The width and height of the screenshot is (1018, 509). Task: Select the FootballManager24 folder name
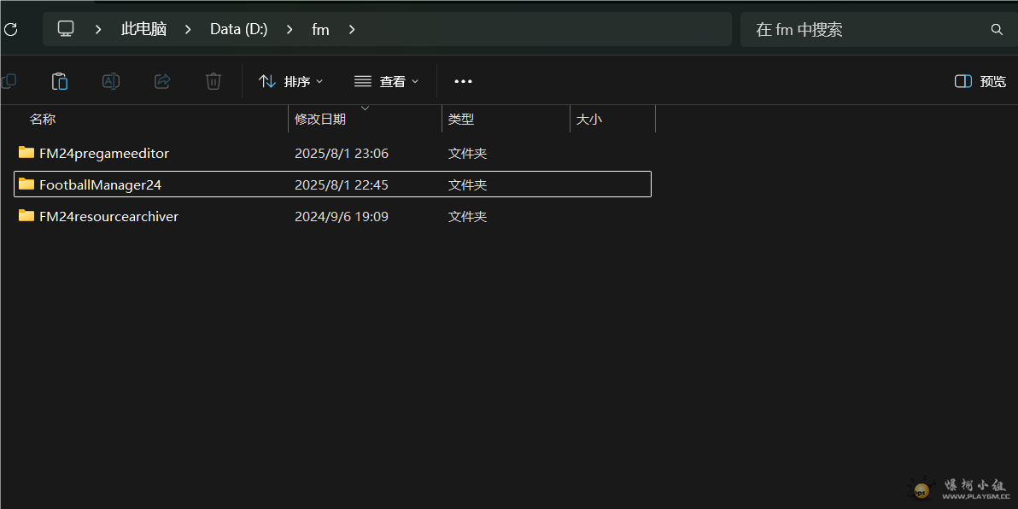pos(100,184)
